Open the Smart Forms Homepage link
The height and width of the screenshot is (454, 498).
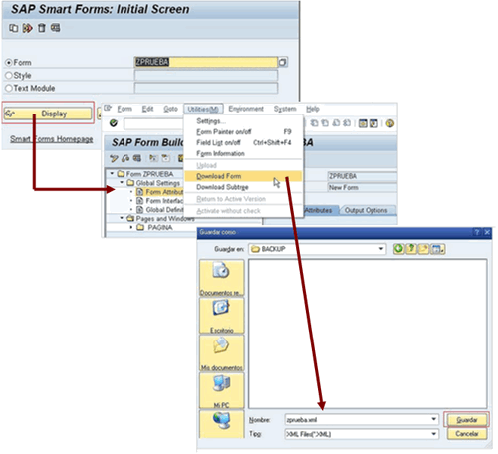[51, 139]
